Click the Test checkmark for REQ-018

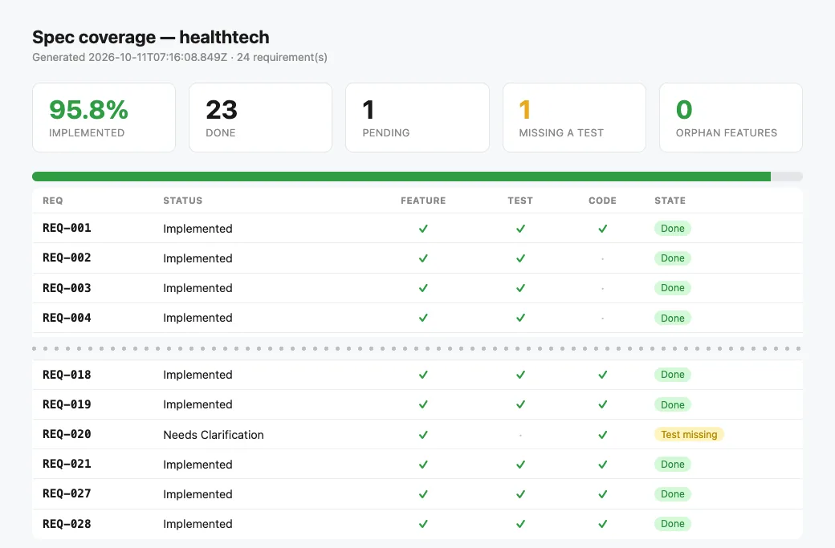tap(520, 375)
